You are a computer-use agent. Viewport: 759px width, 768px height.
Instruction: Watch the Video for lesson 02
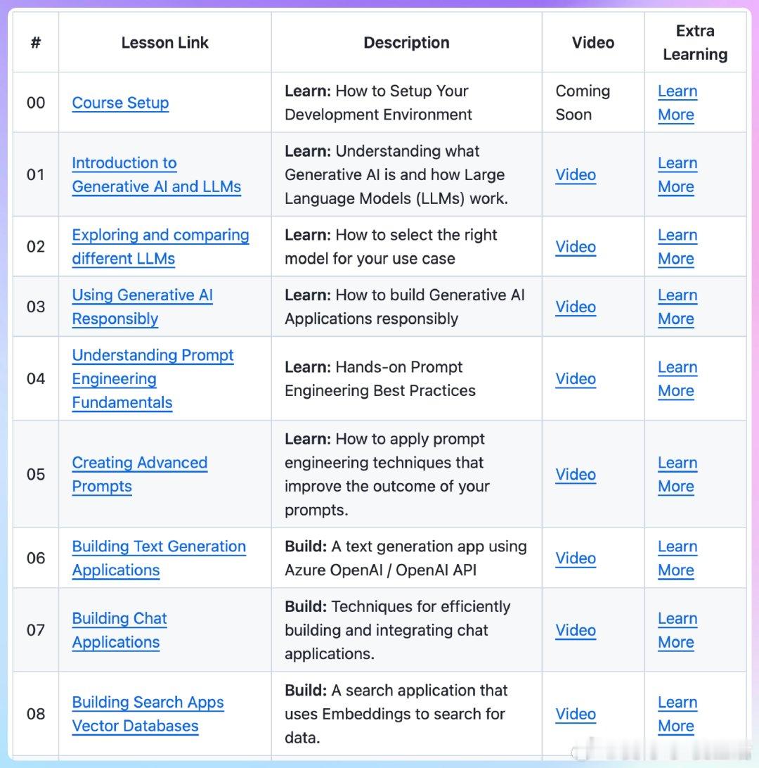[576, 247]
